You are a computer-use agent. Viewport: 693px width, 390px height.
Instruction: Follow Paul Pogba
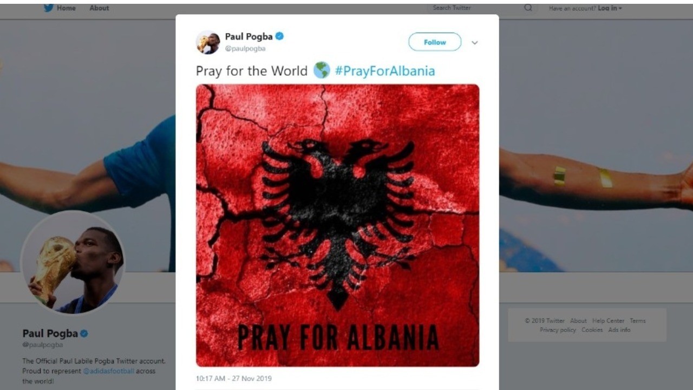[435, 42]
